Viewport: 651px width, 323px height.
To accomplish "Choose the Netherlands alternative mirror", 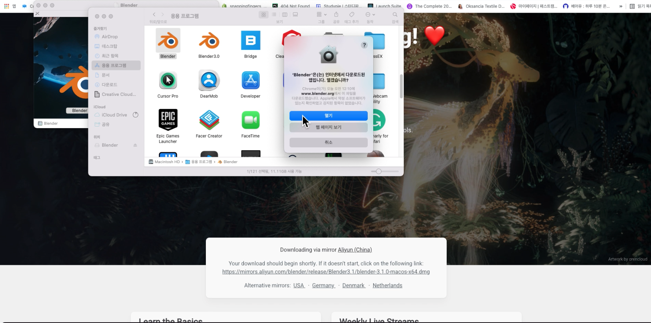I will tap(387, 286).
